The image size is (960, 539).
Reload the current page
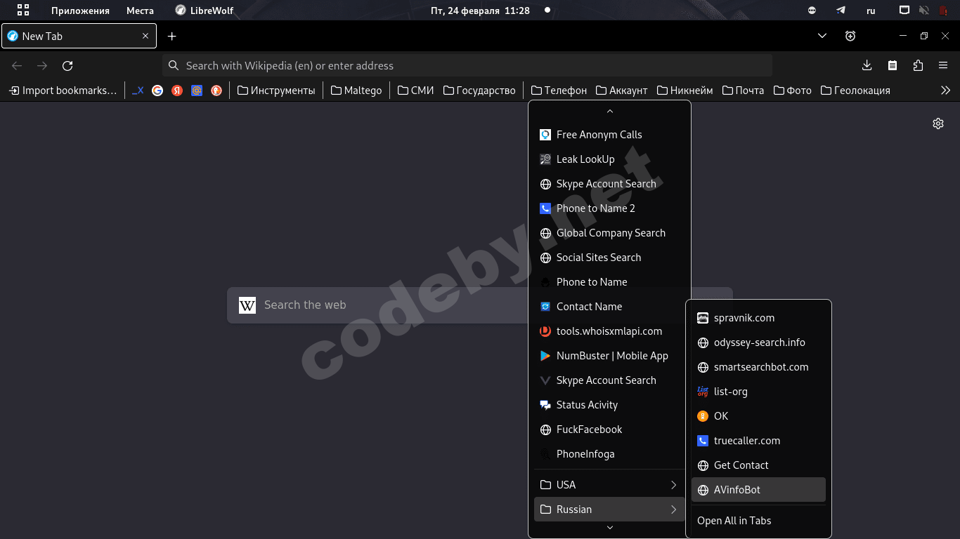point(67,66)
